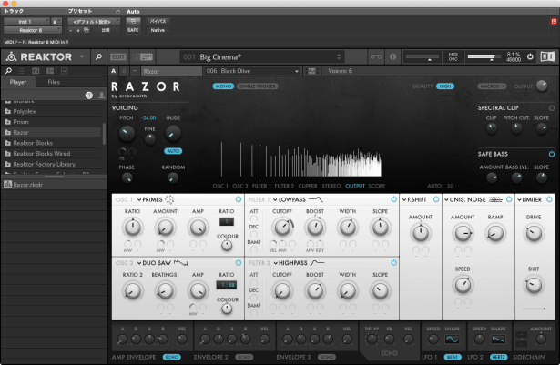Toggle OSC 1 power button

[x=239, y=198]
